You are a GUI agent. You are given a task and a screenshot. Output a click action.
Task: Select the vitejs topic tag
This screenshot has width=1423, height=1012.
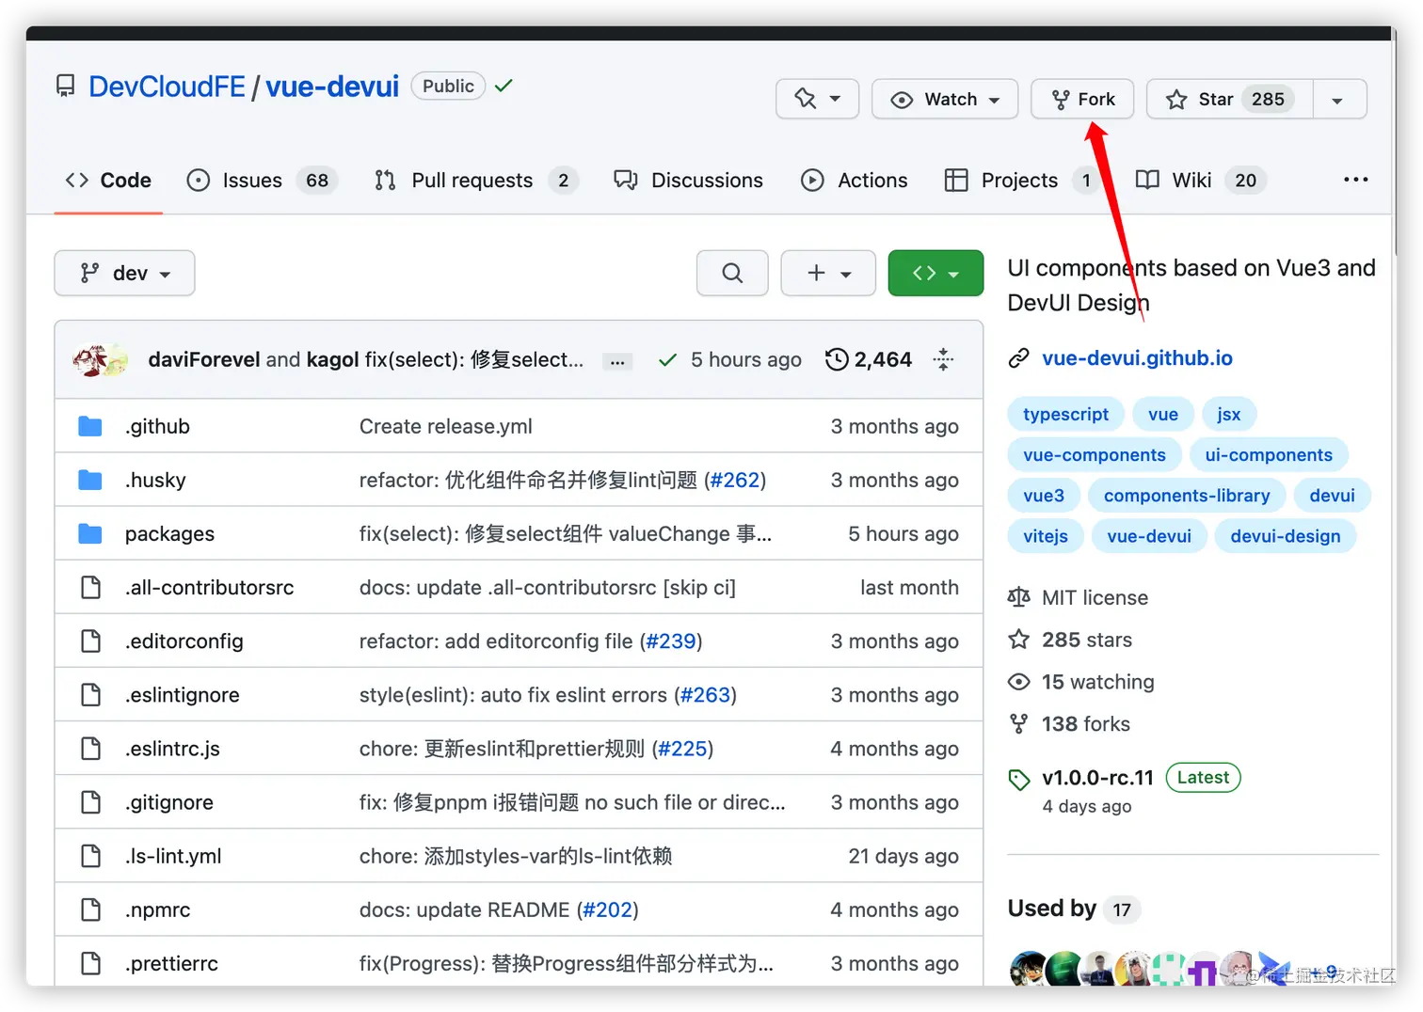pyautogui.click(x=1045, y=535)
